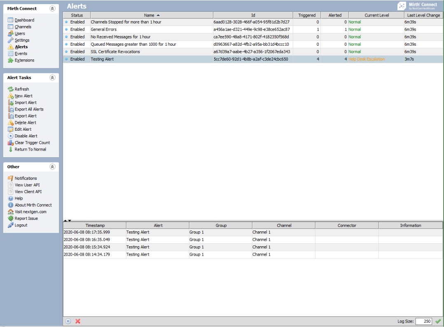
Task: Select log entry 2020-06-08 08:16:35.049
Action: click(253, 240)
